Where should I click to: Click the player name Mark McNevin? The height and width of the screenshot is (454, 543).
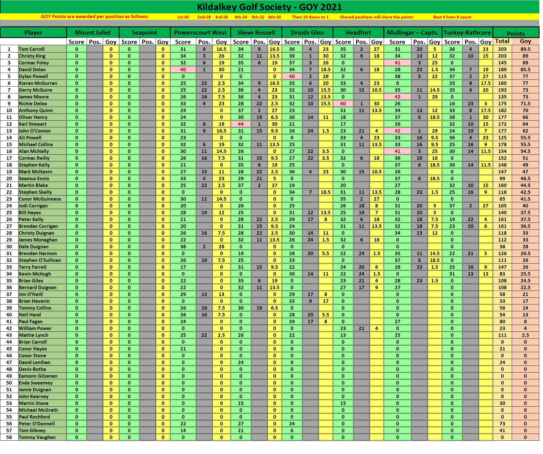pos(35,172)
